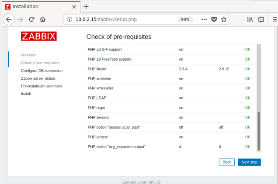Select Zabbix server details step
Screen dimensions: 278x184
click(x=38, y=78)
